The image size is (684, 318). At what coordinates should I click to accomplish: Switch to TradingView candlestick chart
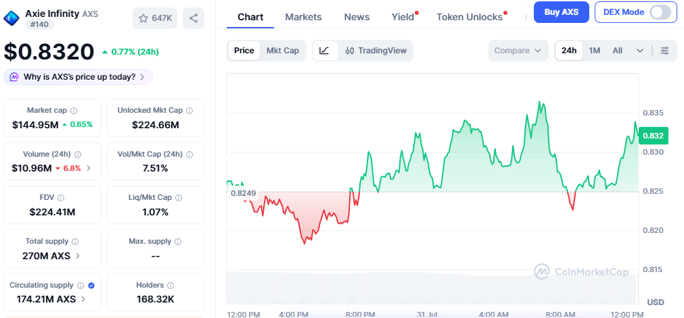tap(375, 51)
